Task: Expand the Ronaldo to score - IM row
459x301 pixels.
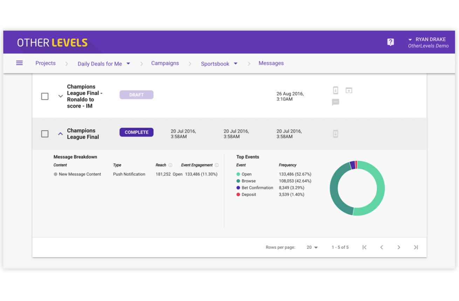Action: [x=60, y=96]
